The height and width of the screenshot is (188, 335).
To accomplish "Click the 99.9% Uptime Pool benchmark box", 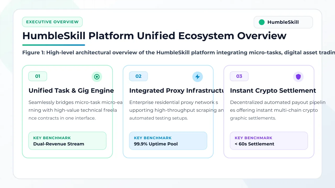I will (x=168, y=141).
